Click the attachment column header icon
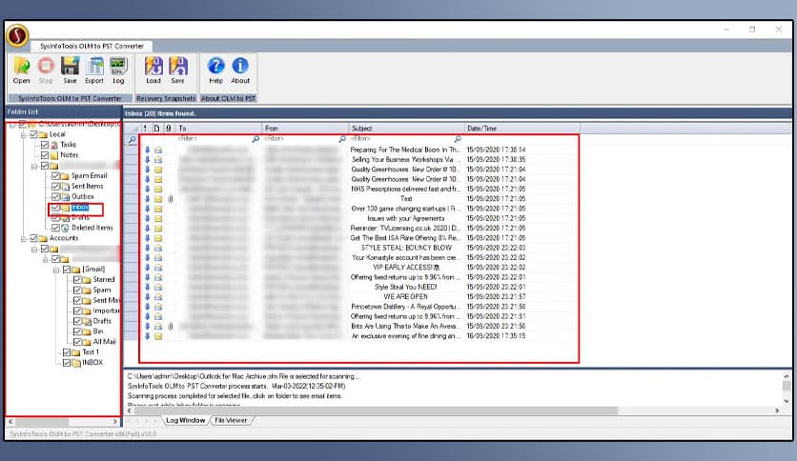 168,129
